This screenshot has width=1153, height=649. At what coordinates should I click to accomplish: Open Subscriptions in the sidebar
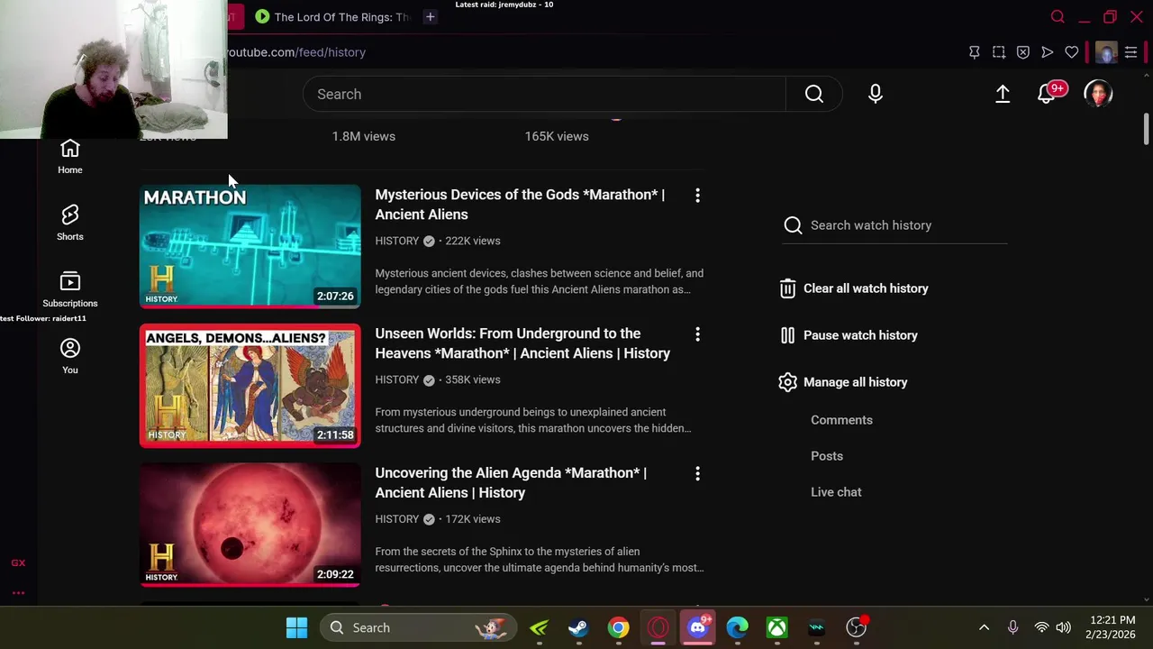tap(69, 289)
